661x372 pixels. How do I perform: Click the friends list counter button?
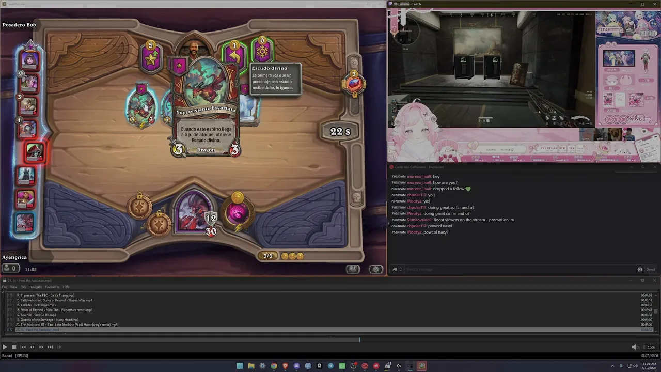pos(10,268)
